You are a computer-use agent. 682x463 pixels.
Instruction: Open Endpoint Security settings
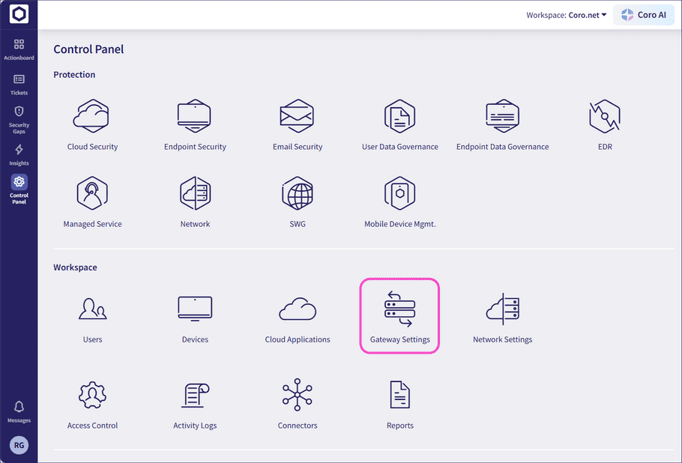point(195,118)
